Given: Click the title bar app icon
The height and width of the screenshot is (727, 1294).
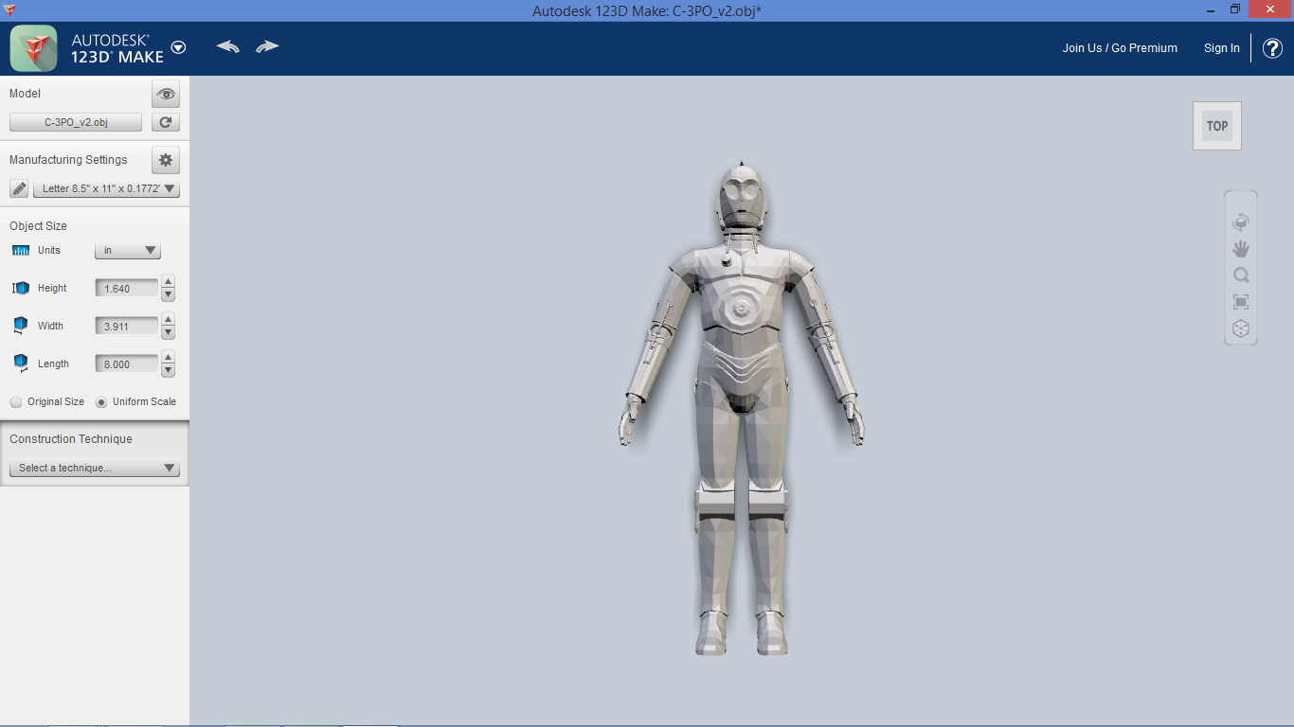Looking at the screenshot, I should coord(9,9).
